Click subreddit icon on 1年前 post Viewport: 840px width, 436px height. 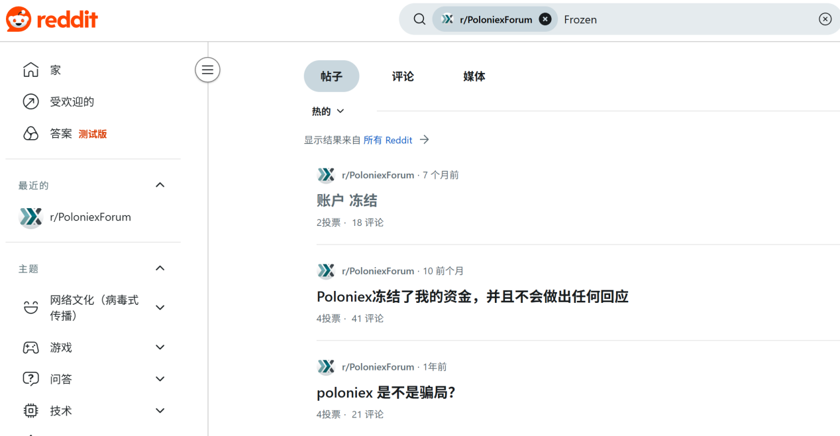326,367
